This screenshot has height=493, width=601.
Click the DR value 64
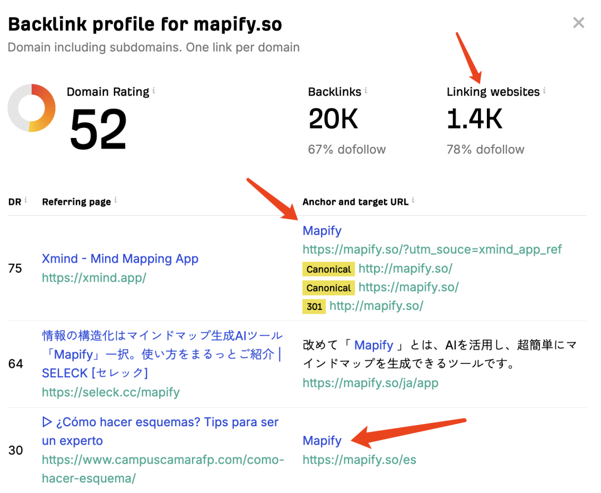(16, 363)
